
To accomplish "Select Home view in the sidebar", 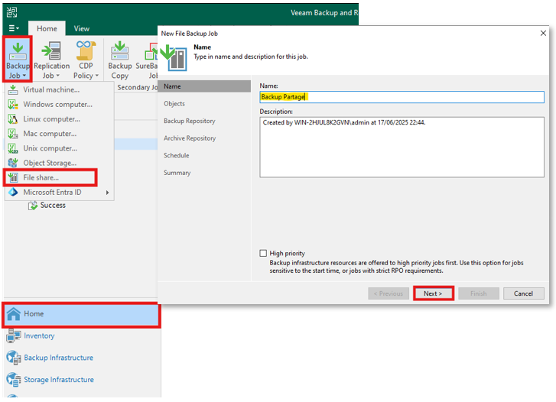I will 34,314.
